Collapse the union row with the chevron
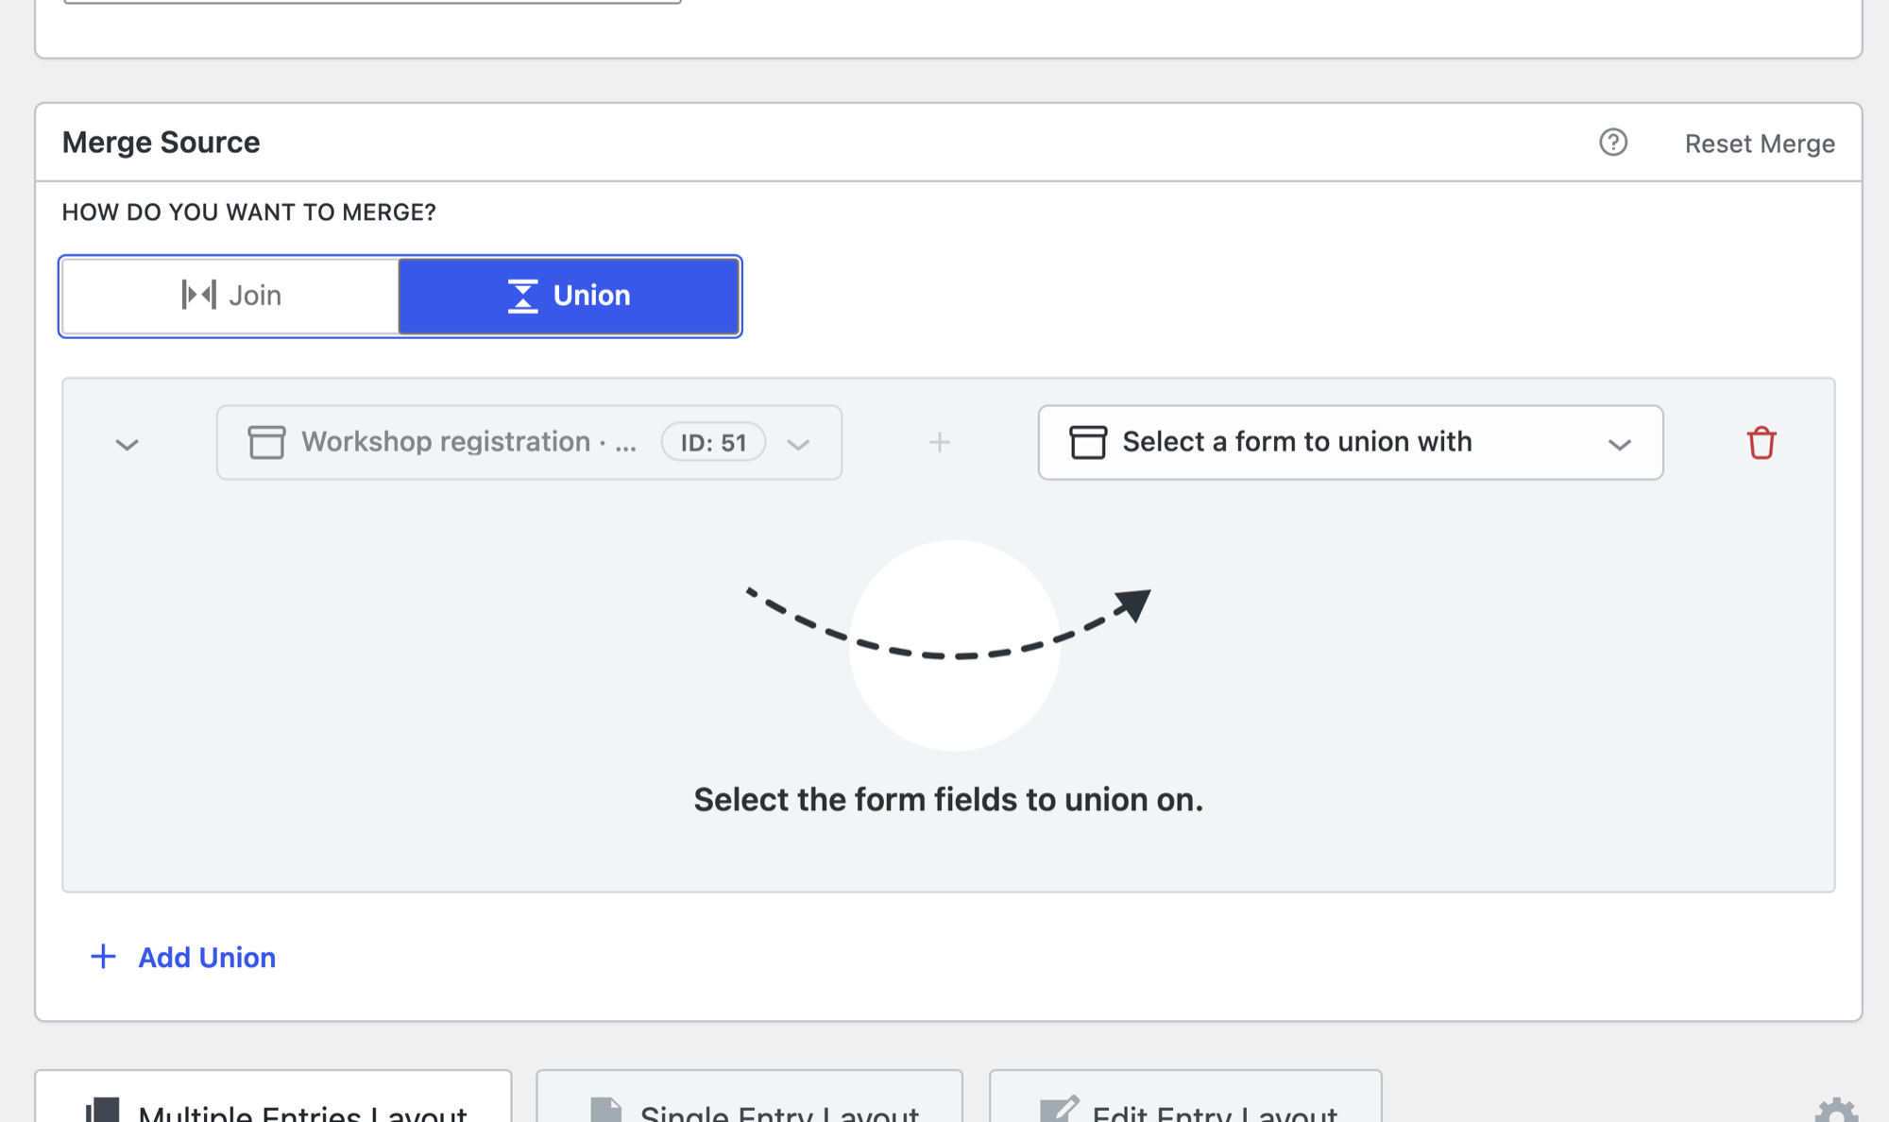 (128, 444)
